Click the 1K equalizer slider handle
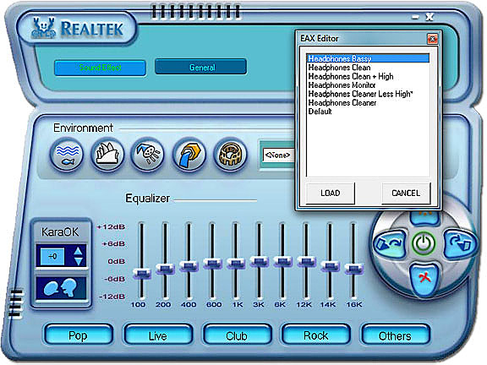This screenshot has width=487, height=365. [x=236, y=264]
